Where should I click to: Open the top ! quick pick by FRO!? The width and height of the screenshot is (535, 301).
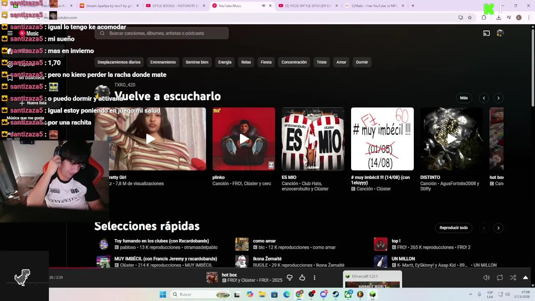396,241
